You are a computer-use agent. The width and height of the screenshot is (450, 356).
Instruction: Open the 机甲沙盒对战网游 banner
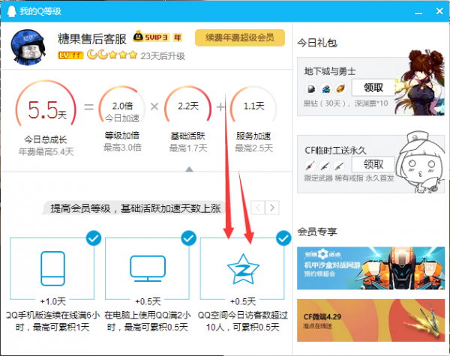(370, 268)
